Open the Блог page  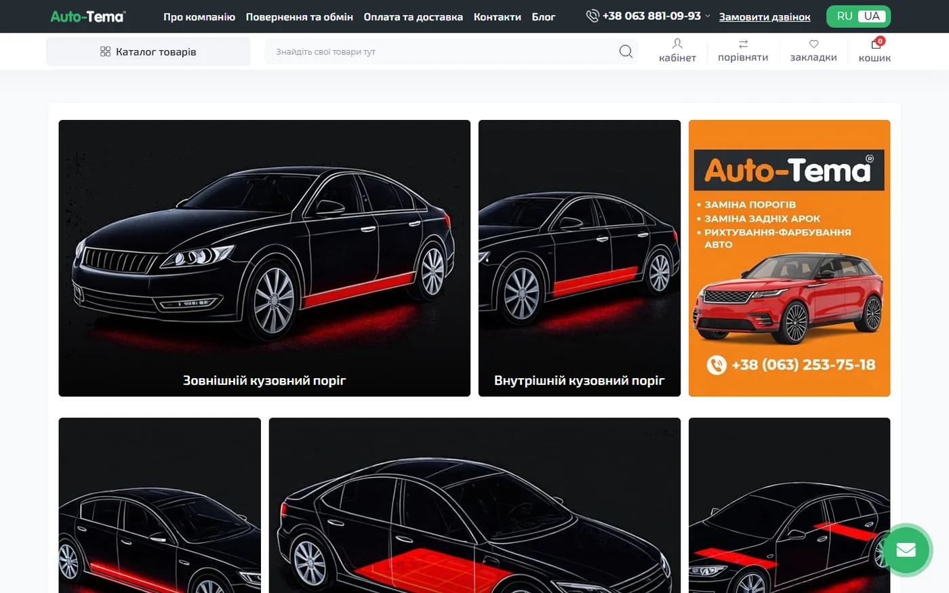point(544,17)
